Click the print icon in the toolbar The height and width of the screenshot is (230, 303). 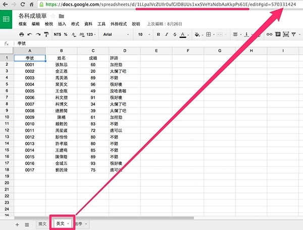point(21,34)
